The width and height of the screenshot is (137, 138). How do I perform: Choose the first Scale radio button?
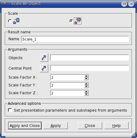tap(10, 21)
